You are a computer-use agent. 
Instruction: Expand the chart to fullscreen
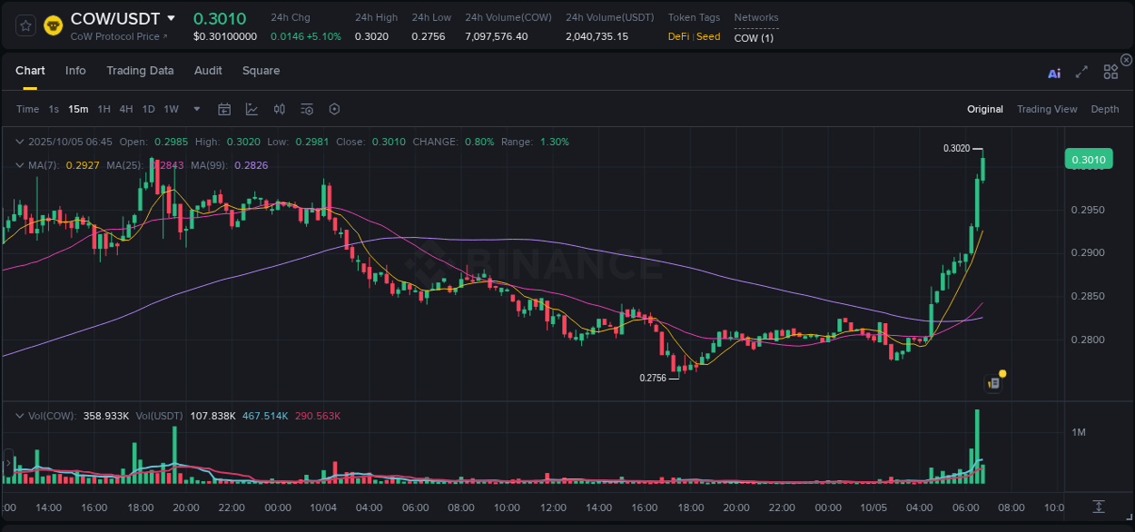(1081, 73)
